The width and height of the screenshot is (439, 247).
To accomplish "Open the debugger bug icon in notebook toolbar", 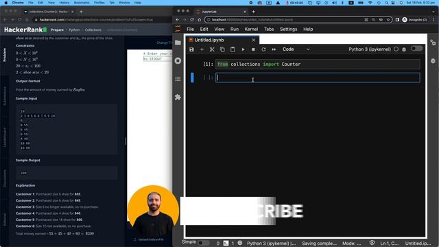I will click(x=404, y=49).
